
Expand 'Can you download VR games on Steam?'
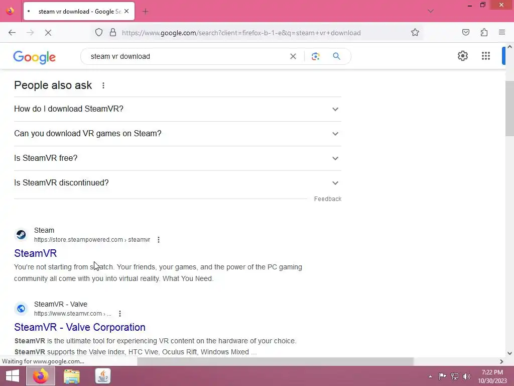[x=178, y=134]
